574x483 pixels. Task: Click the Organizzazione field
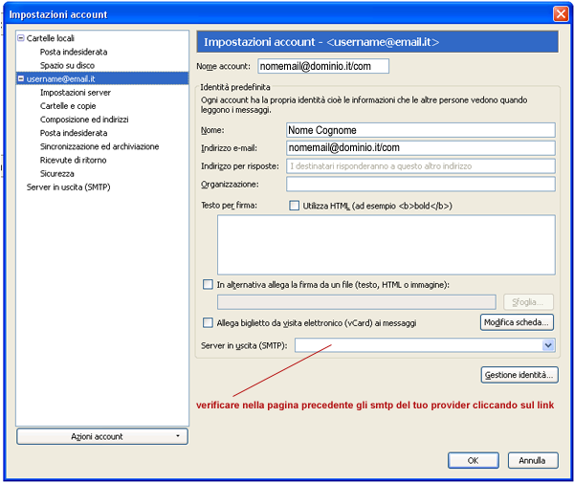421,184
